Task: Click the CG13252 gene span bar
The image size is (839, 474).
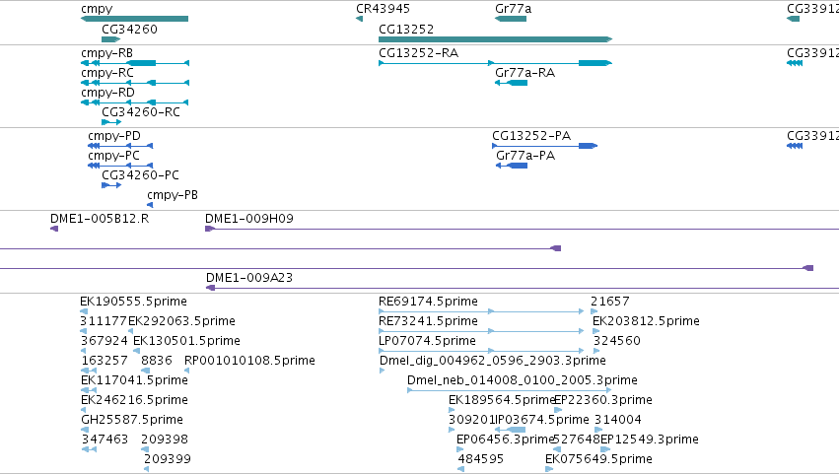Action: click(x=496, y=39)
